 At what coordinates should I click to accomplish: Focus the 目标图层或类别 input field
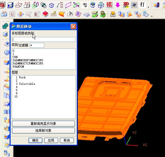pos(44,39)
